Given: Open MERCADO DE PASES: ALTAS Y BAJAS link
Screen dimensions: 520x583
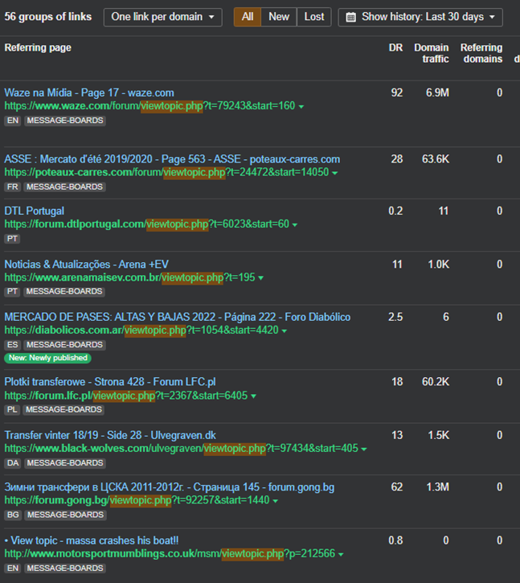Looking at the screenshot, I should [x=178, y=317].
